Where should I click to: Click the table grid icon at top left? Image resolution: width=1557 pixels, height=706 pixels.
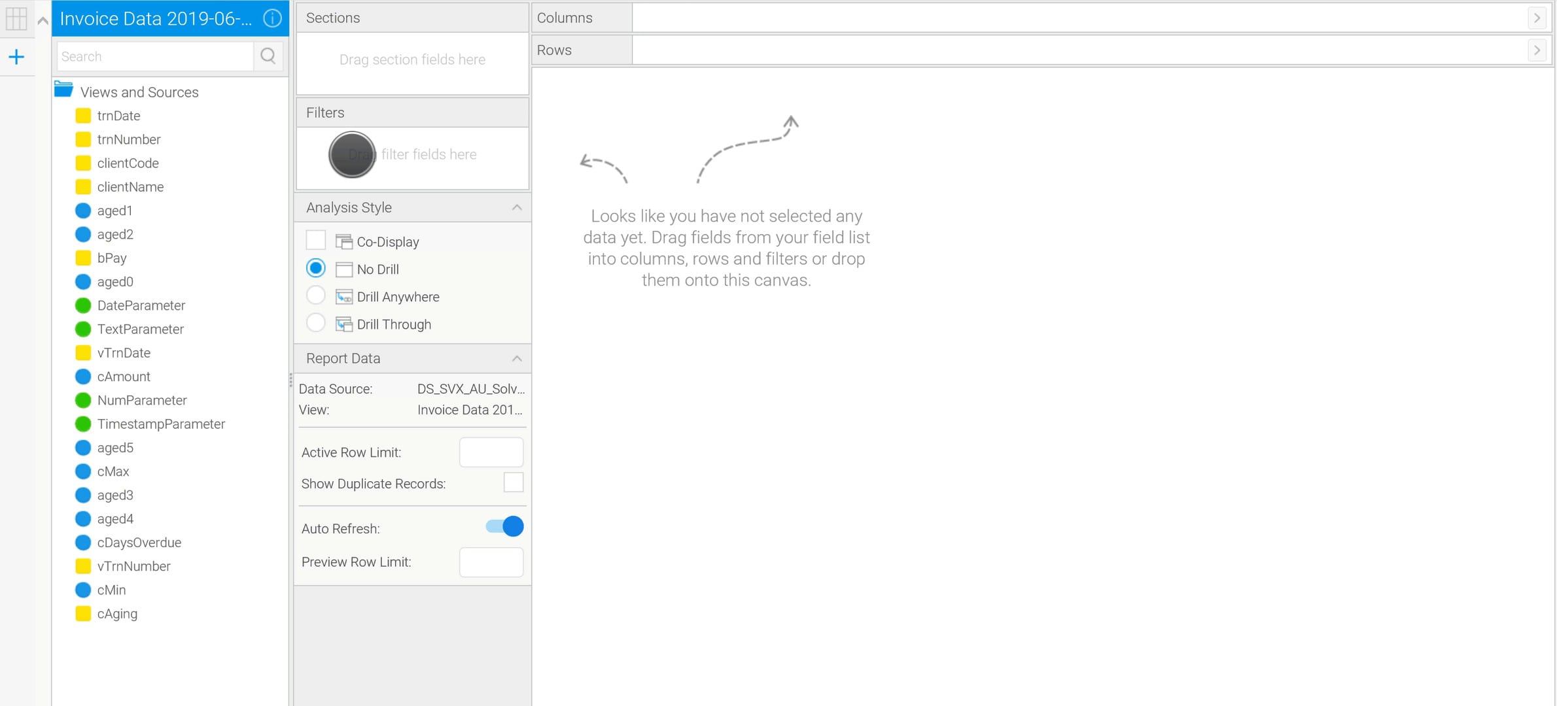pyautogui.click(x=16, y=18)
